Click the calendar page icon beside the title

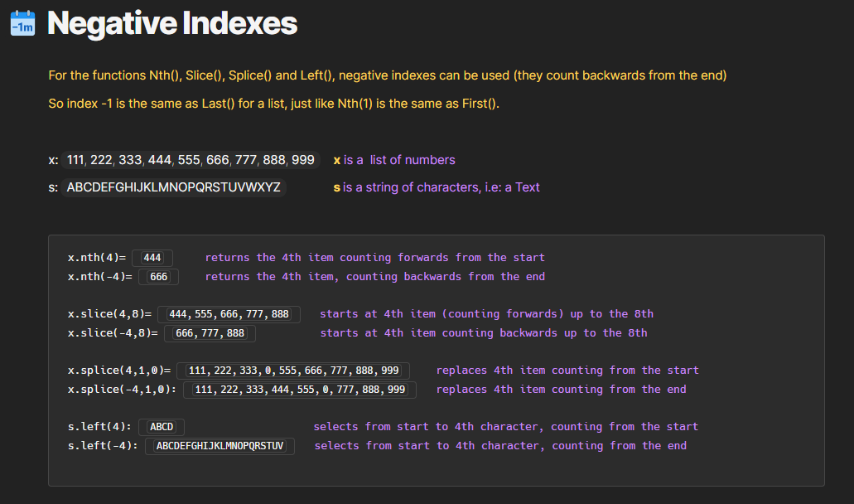click(x=22, y=23)
